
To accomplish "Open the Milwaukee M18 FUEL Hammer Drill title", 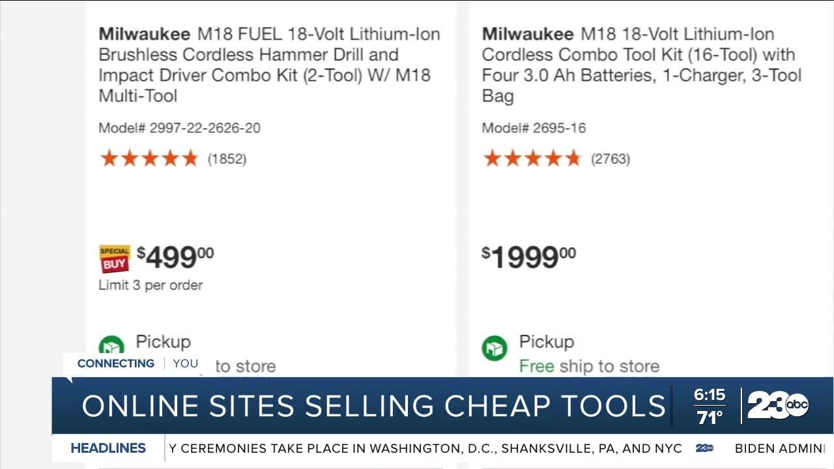I will (x=269, y=65).
